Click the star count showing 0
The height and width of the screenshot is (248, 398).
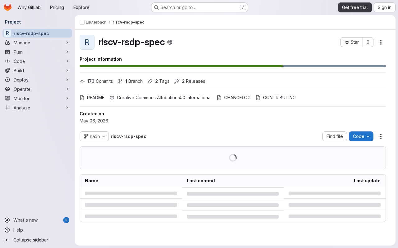point(368,42)
